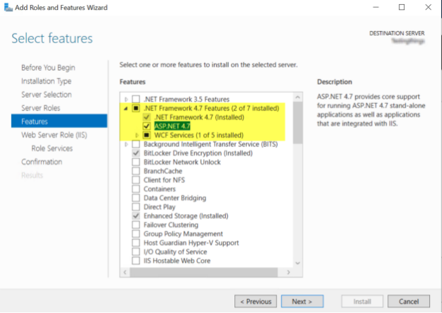This screenshot has height=313, width=442.
Task: Open the Installation Type page
Action: 45,81
